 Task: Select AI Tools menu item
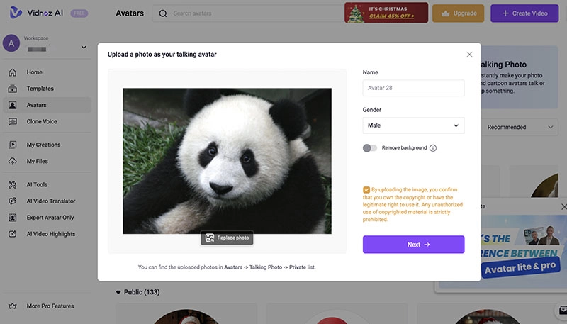tap(37, 184)
